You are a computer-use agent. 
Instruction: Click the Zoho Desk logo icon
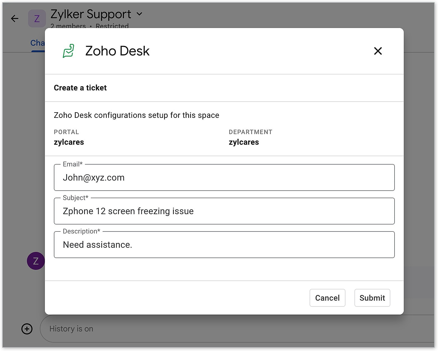click(x=68, y=51)
